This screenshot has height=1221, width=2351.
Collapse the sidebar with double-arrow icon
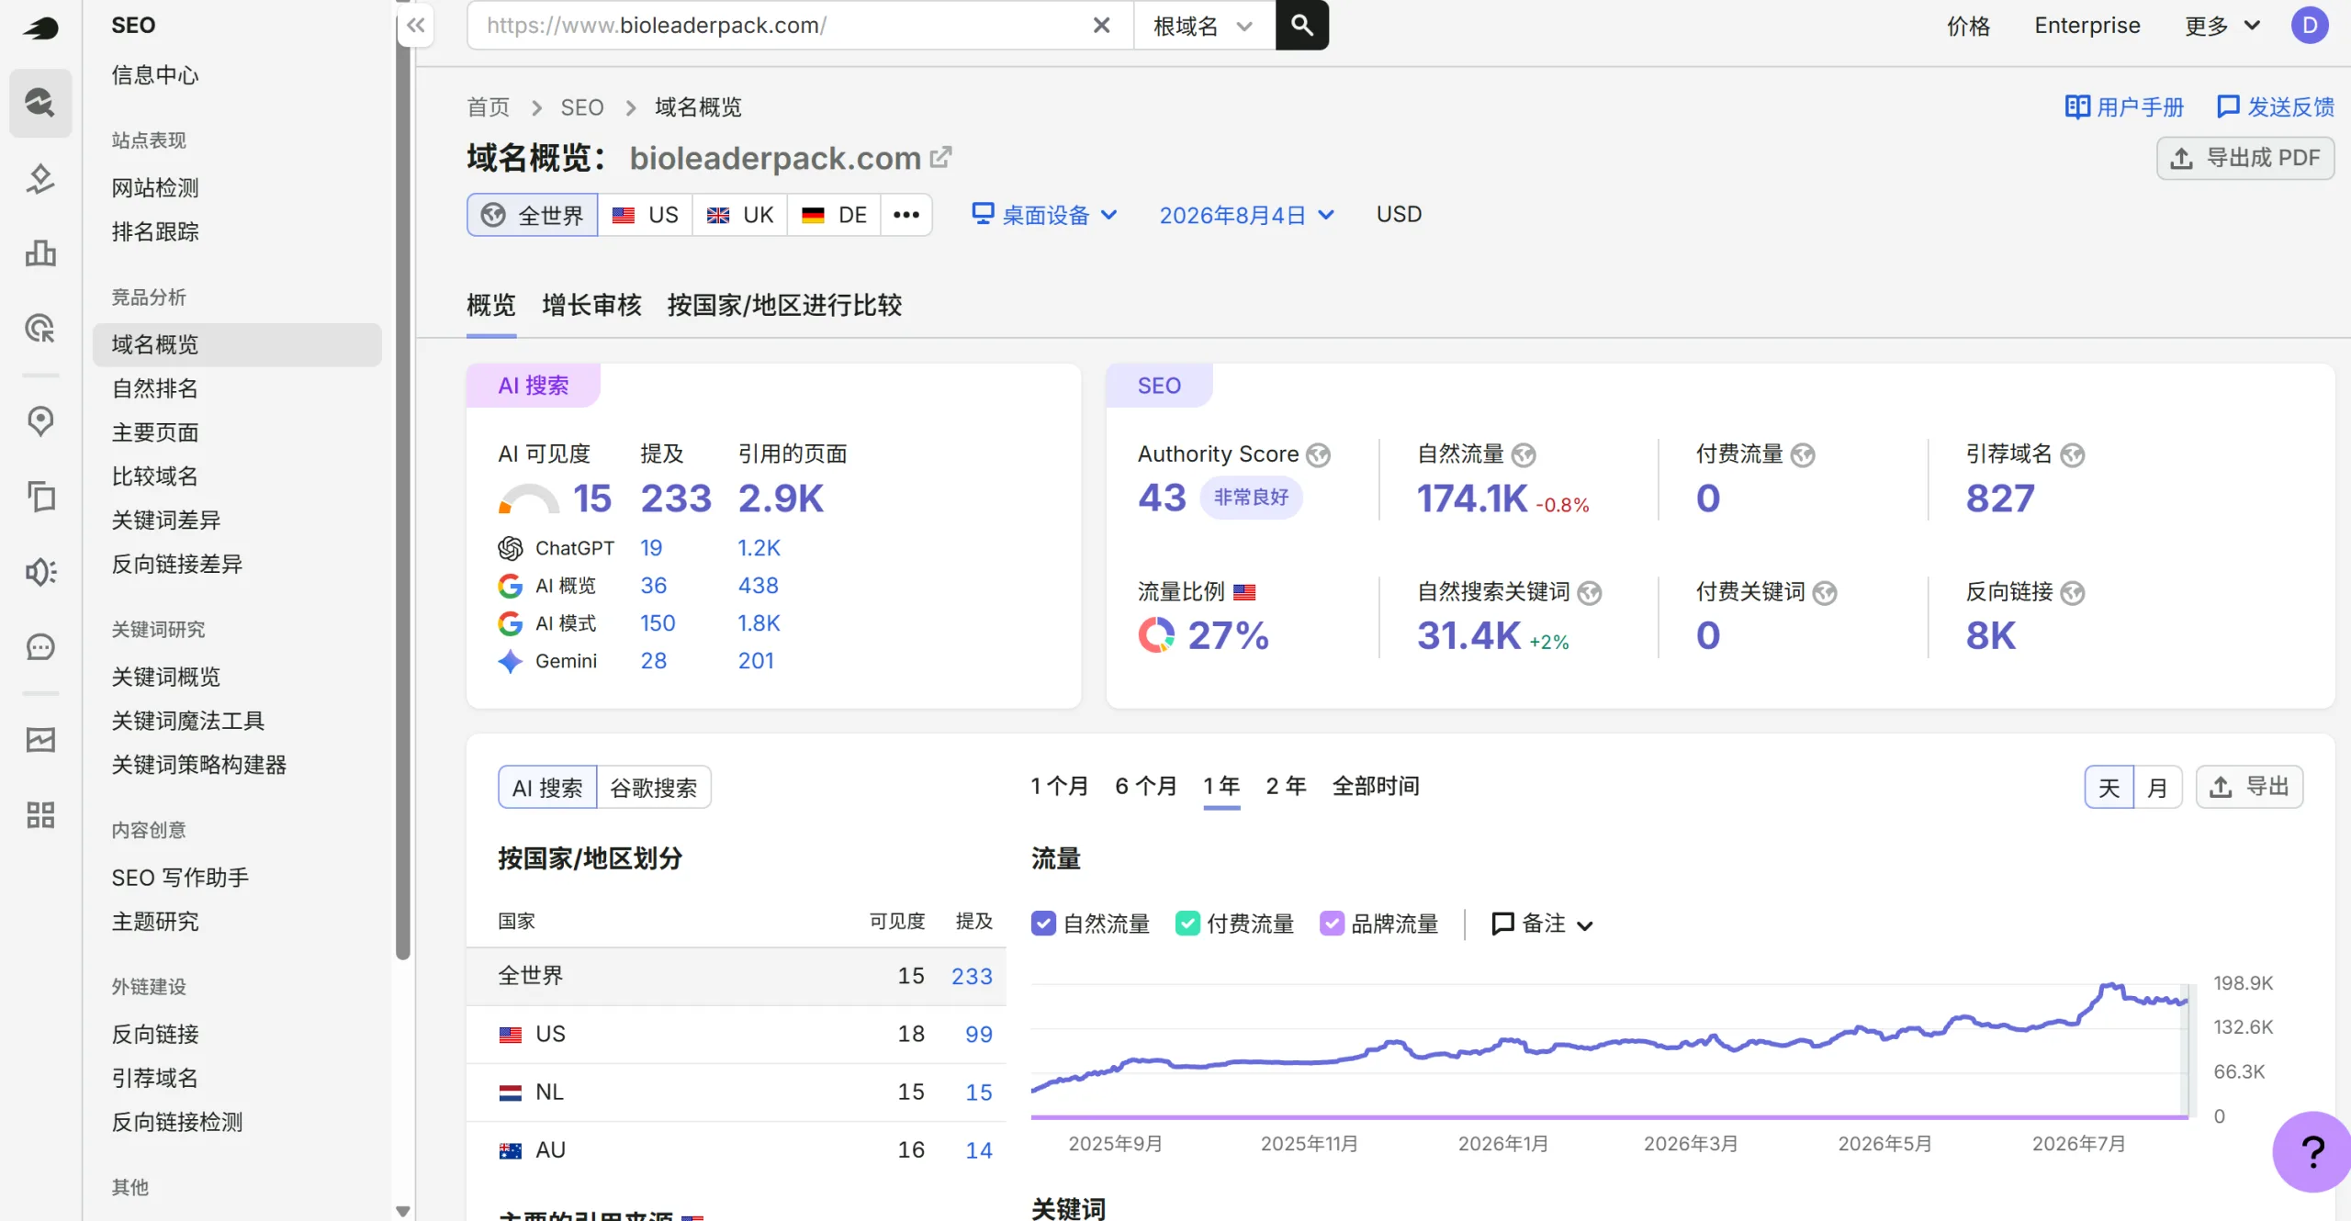click(416, 25)
